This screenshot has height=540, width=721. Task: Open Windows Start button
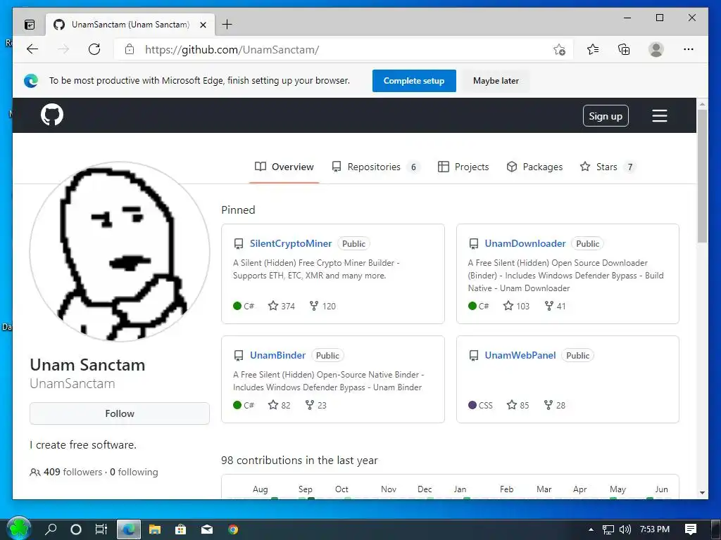pyautogui.click(x=18, y=529)
